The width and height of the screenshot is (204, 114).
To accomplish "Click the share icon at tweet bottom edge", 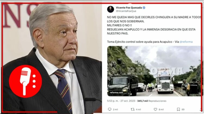I will [200, 110].
